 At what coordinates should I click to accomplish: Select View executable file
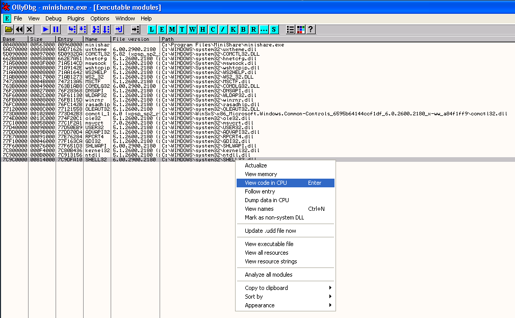pos(286,244)
